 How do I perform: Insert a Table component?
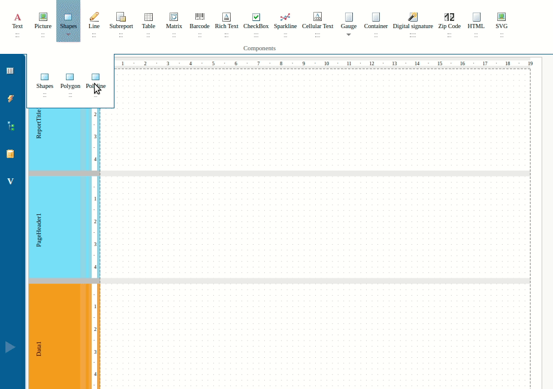tap(149, 21)
